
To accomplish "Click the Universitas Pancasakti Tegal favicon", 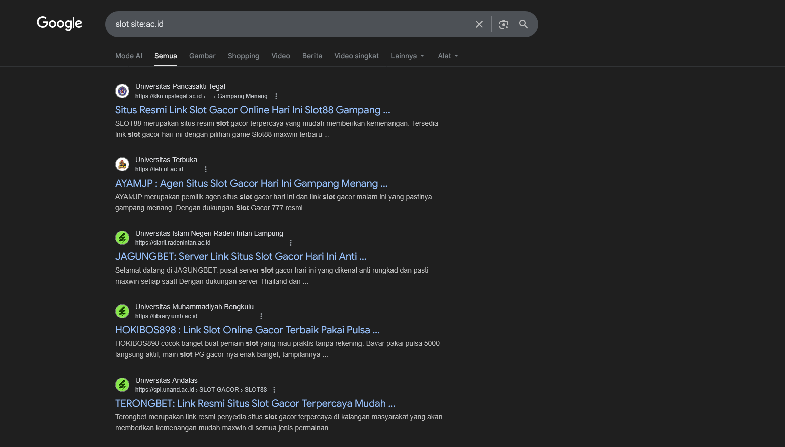I will click(x=122, y=91).
